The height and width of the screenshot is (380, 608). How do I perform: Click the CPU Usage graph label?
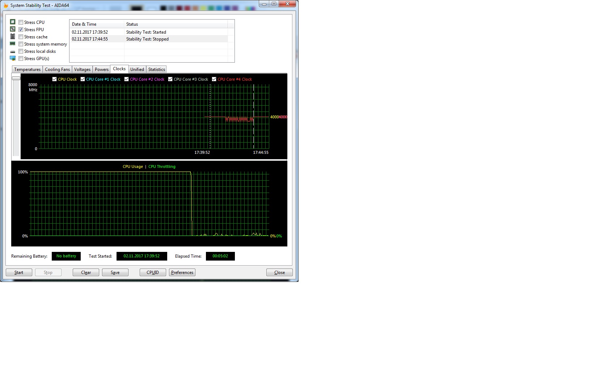(133, 166)
